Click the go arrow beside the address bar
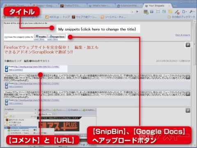 click(137, 11)
